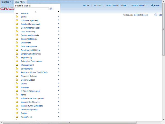Viewport: 165px width, 124px height.
Task: Click the folder icon beside eSettlements
Action: click(17, 68)
